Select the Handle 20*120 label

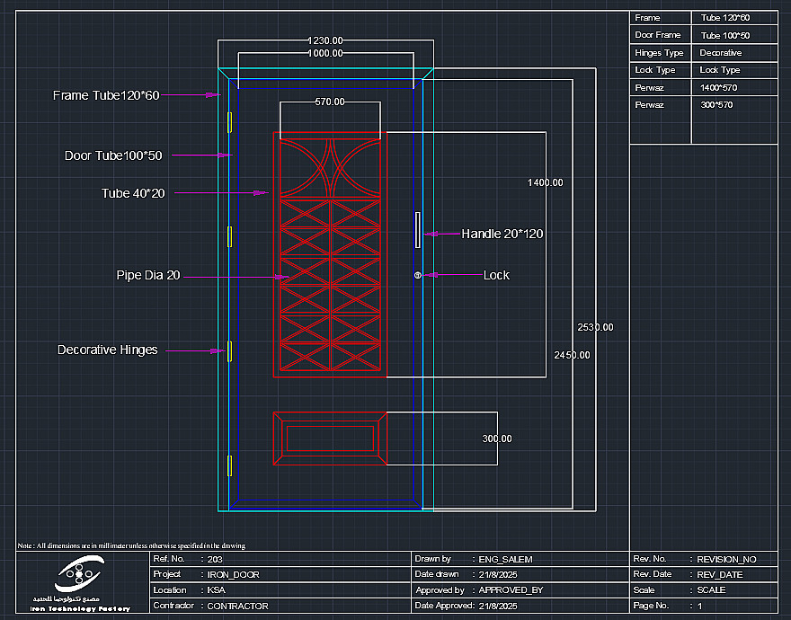pos(502,235)
